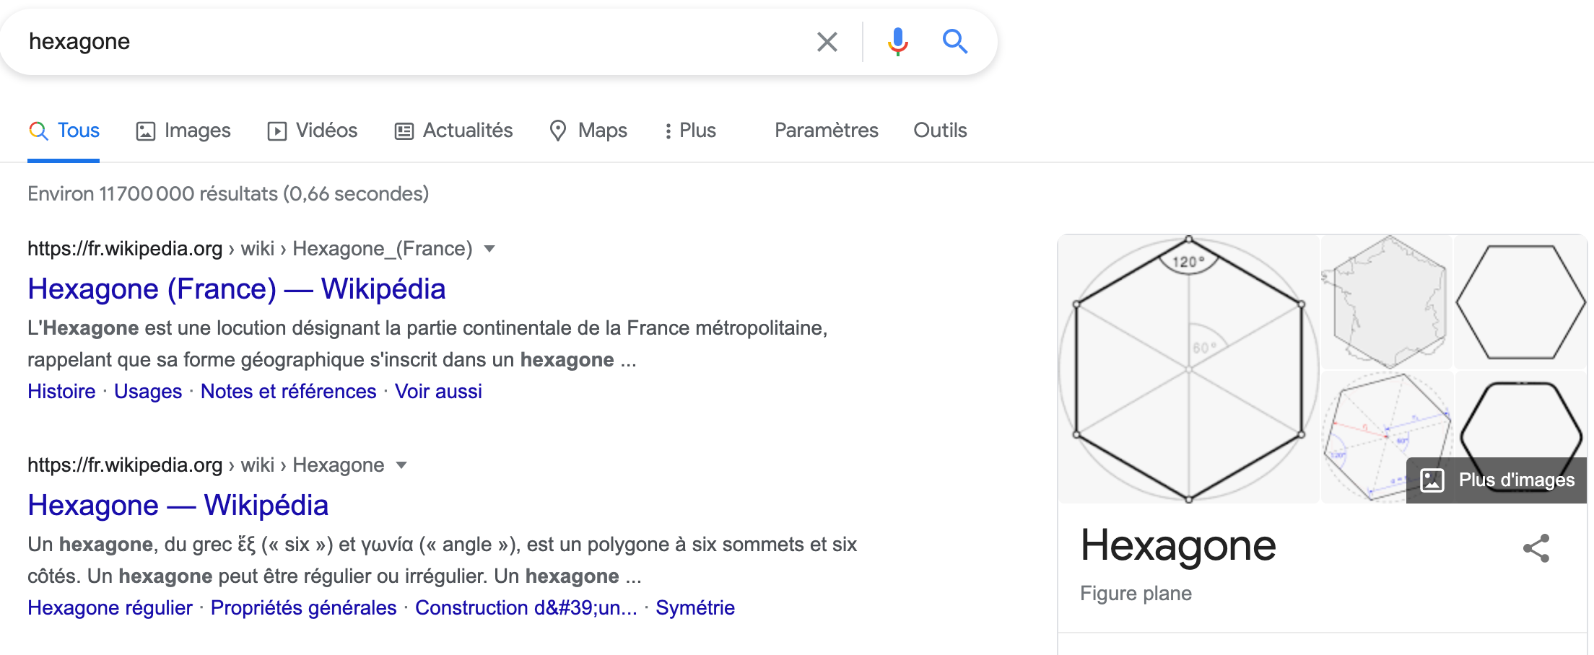This screenshot has width=1594, height=655.
Task: Clear the search box with X icon
Action: [827, 42]
